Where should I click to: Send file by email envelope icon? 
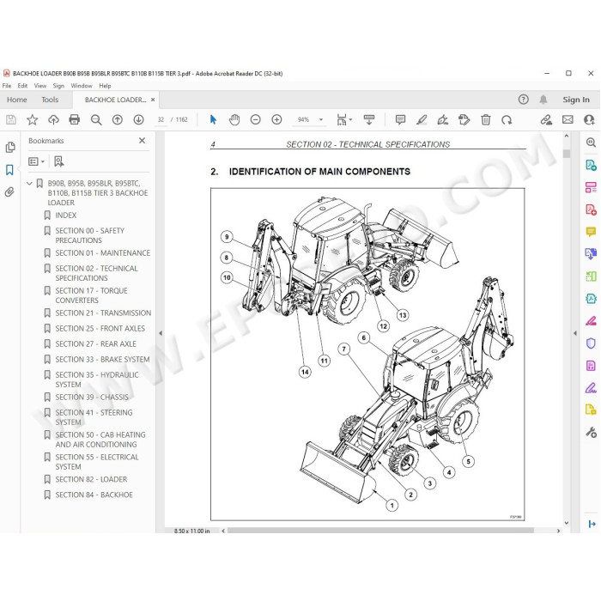tap(568, 120)
